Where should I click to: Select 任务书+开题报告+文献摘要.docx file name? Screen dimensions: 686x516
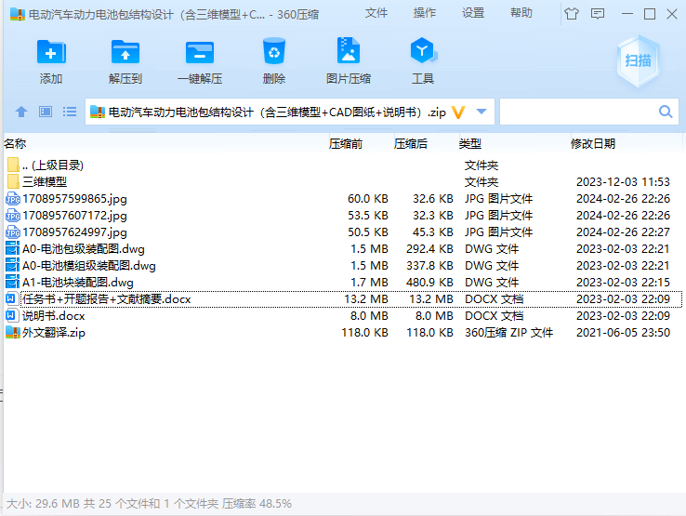pyautogui.click(x=107, y=299)
